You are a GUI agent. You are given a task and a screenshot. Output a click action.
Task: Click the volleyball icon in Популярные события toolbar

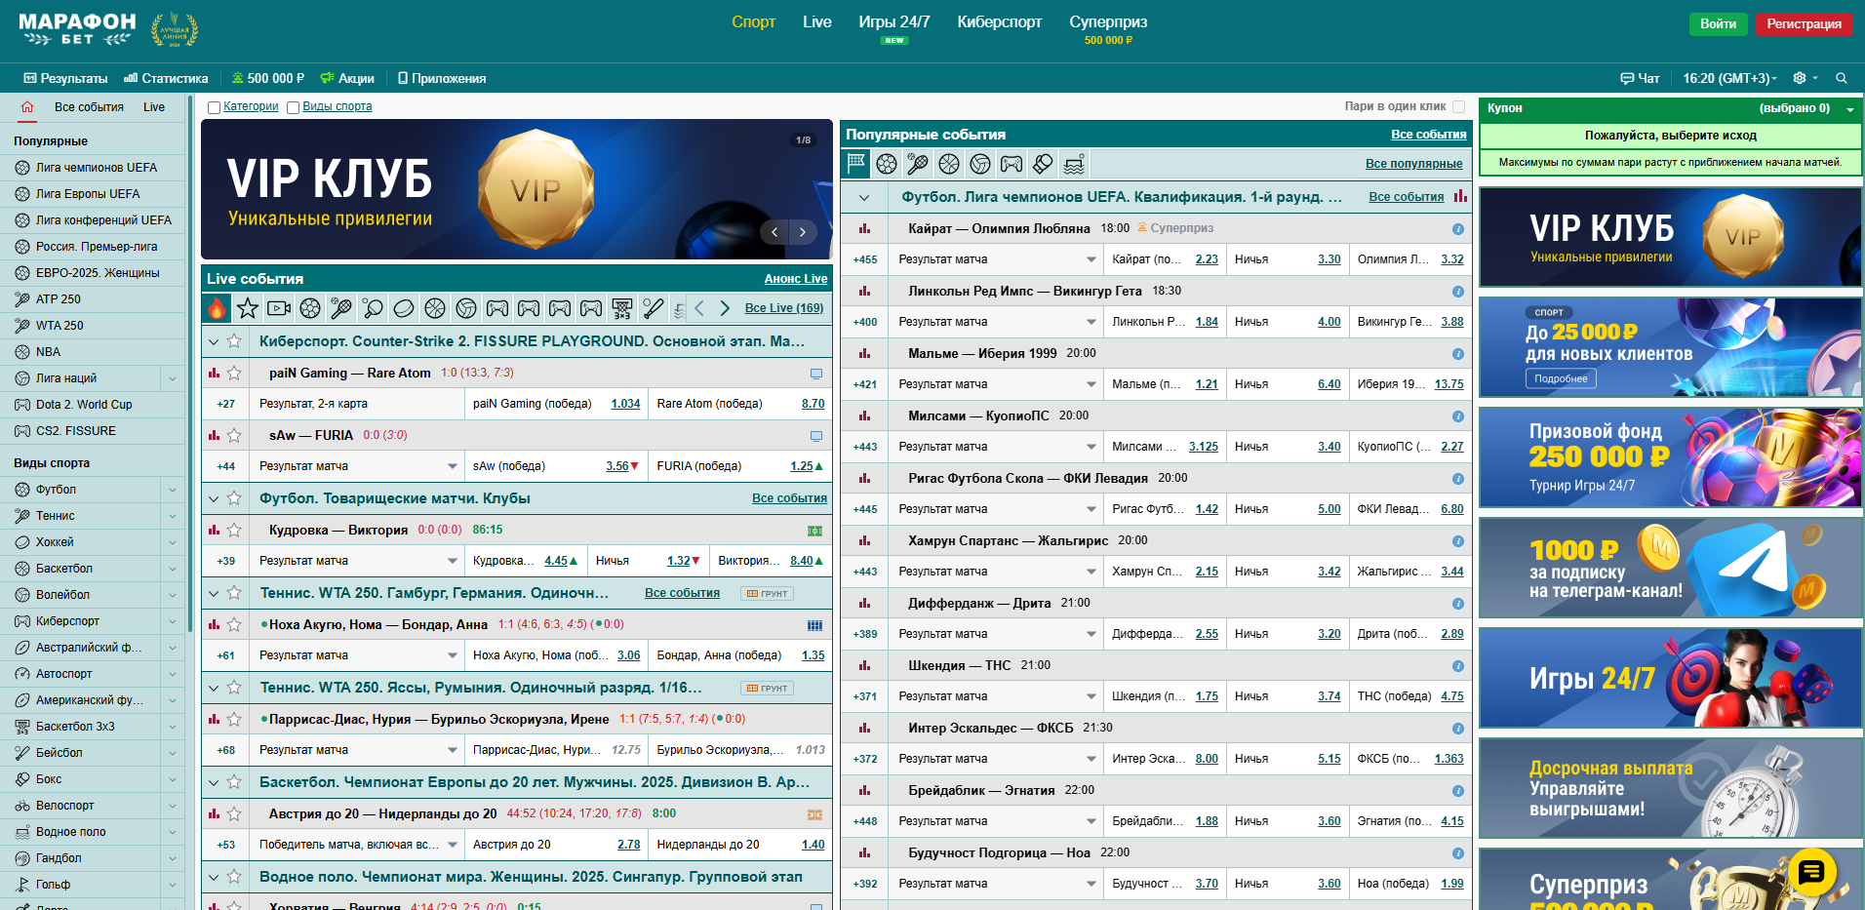(980, 164)
